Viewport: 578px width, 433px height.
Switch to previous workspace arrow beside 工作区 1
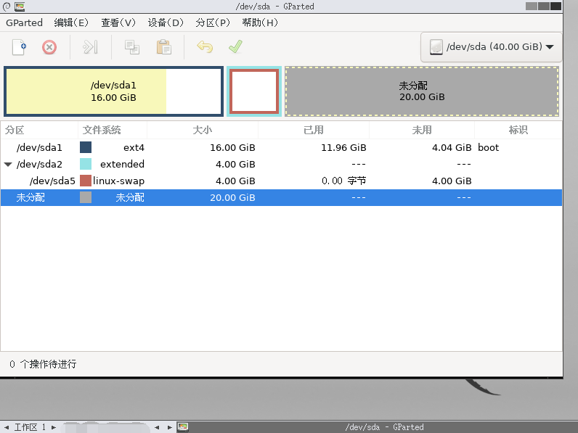pos(7,427)
